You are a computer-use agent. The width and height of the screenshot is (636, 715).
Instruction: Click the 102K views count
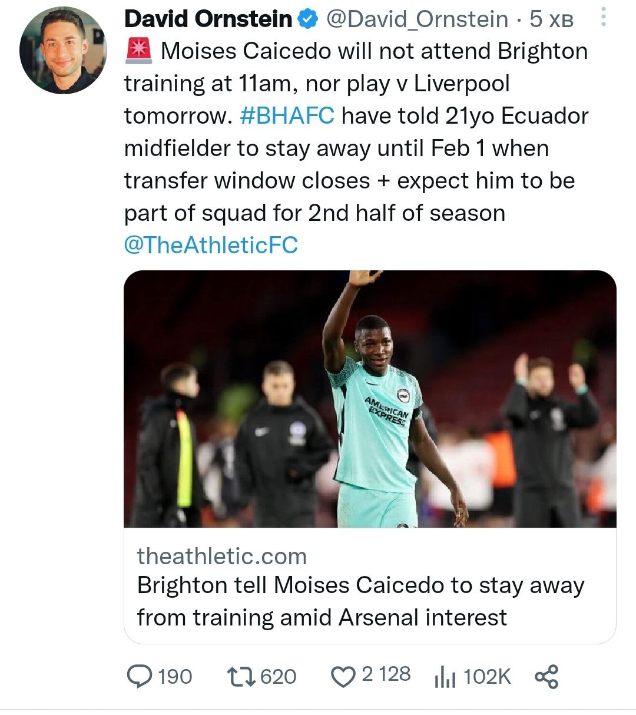point(487,677)
